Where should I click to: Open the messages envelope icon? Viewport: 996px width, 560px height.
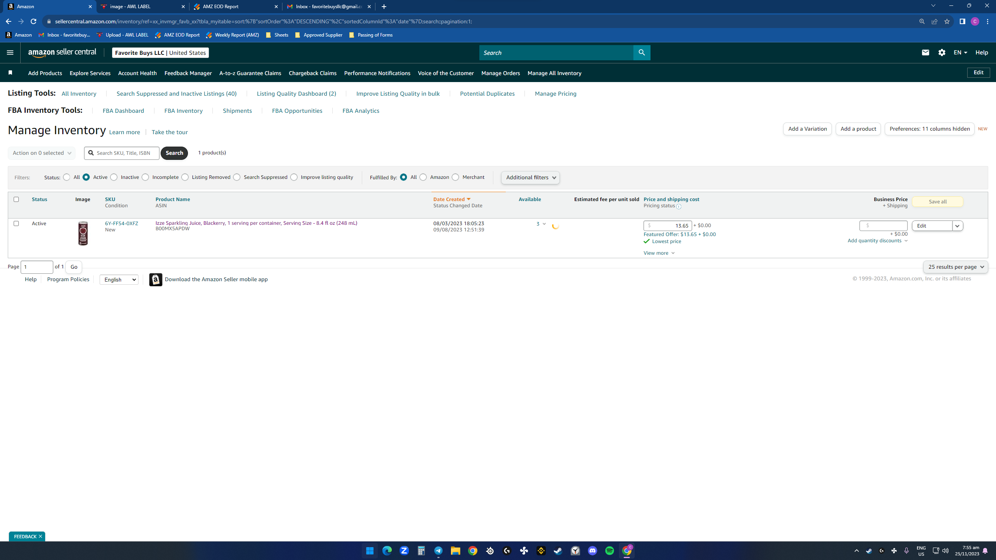click(x=926, y=52)
